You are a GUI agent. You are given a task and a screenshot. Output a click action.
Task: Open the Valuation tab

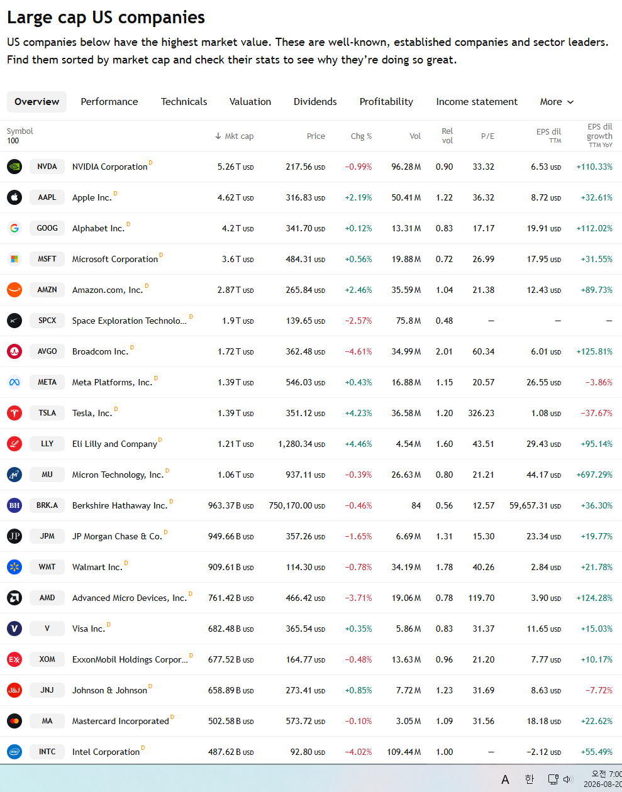tap(250, 102)
